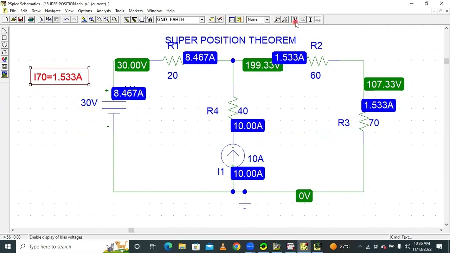Open a file with the folder icon
The height and width of the screenshot is (253, 450).
point(13,20)
